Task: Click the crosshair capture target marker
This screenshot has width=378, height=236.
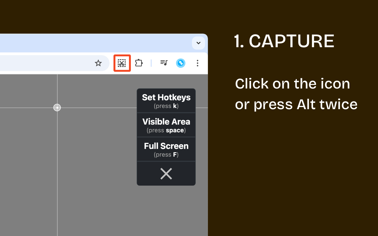Action: [57, 107]
